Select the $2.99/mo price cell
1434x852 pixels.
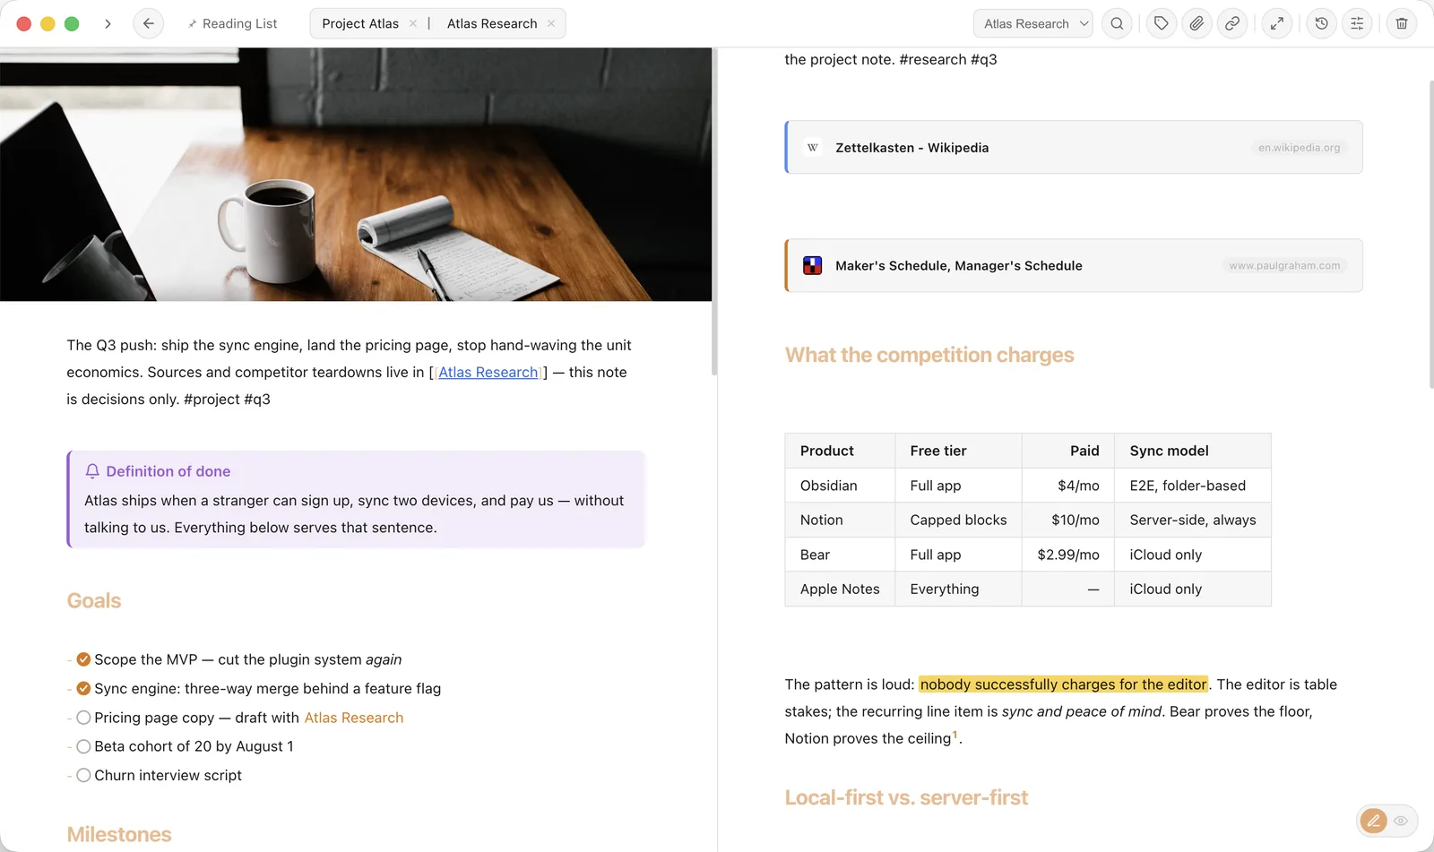(1068, 555)
